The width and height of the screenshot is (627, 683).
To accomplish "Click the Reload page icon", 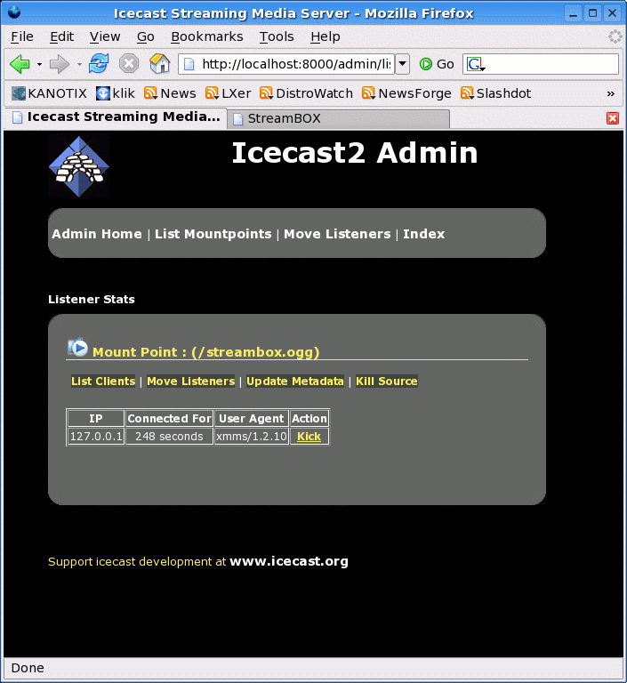I will 99,64.
